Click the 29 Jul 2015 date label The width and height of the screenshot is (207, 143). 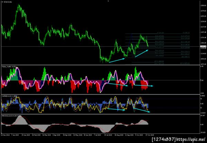point(108,135)
